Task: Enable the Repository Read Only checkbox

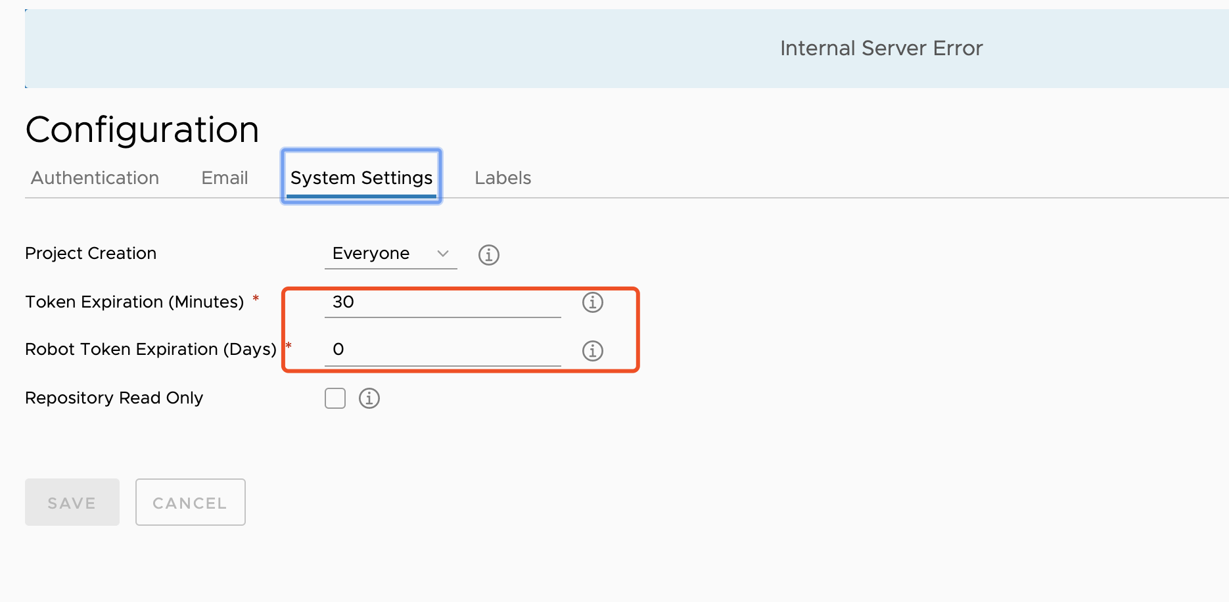Action: (335, 398)
